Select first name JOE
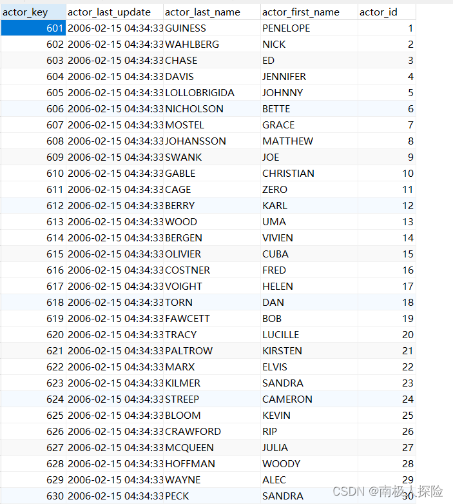Screen dimensions: 453x504 pyautogui.click(x=271, y=157)
